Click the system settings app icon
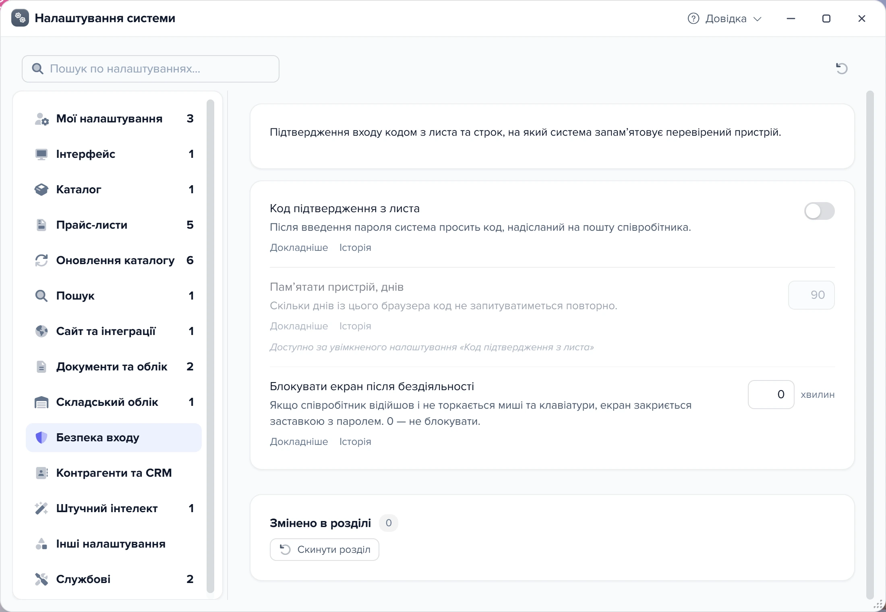The width and height of the screenshot is (886, 612). click(x=20, y=18)
